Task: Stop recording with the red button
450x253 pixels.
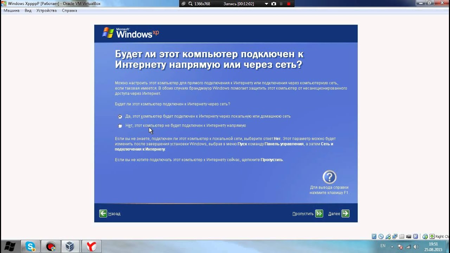Action: pos(289,4)
